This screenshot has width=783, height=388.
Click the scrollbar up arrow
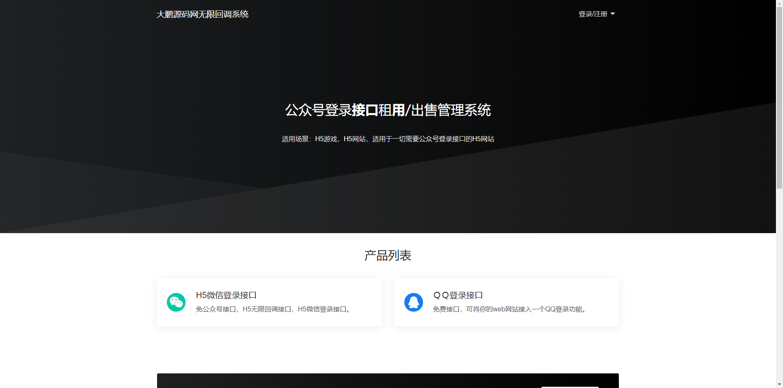click(779, 3)
